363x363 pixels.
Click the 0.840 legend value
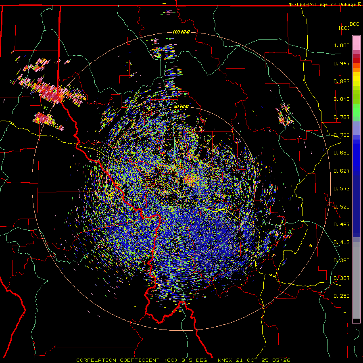click(342, 99)
